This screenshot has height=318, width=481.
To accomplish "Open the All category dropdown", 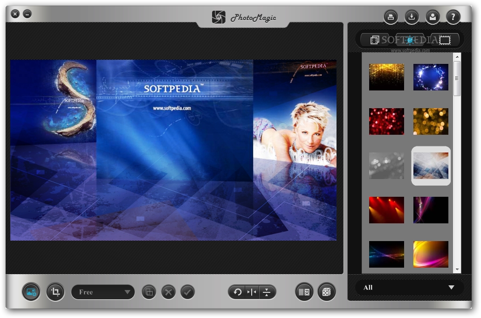I will (409, 288).
